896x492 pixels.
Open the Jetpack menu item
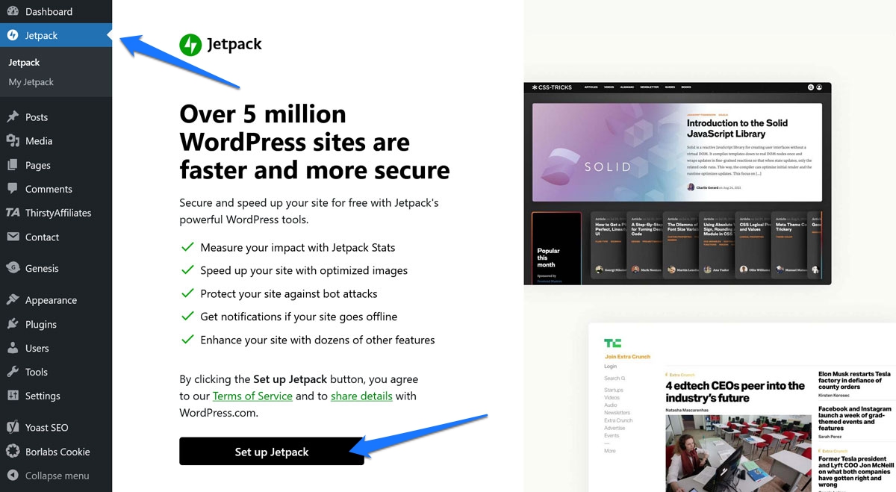(56, 35)
